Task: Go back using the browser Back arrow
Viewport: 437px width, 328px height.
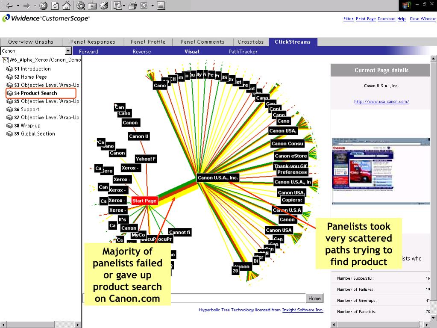Action: click(9, 6)
